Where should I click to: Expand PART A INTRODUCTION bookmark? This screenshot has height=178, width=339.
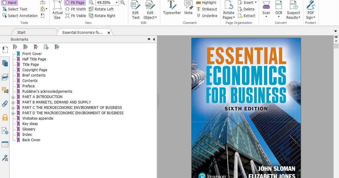pos(13,97)
